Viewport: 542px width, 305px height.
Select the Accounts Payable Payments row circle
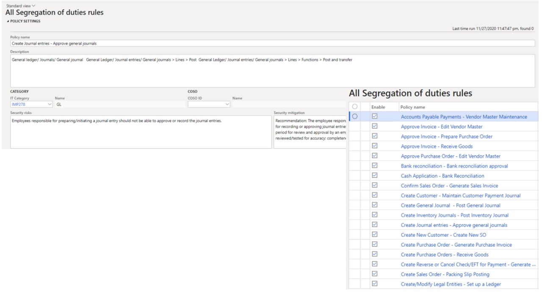point(354,116)
